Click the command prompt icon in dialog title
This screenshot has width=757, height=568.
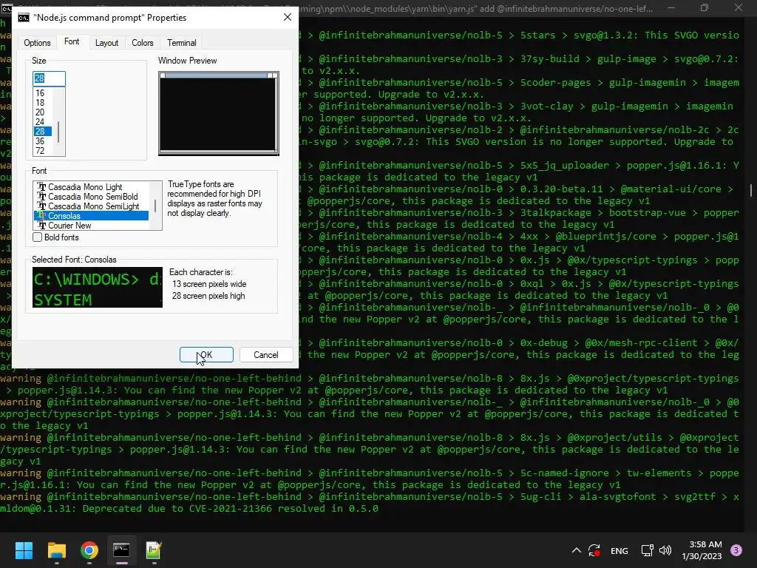pos(23,18)
